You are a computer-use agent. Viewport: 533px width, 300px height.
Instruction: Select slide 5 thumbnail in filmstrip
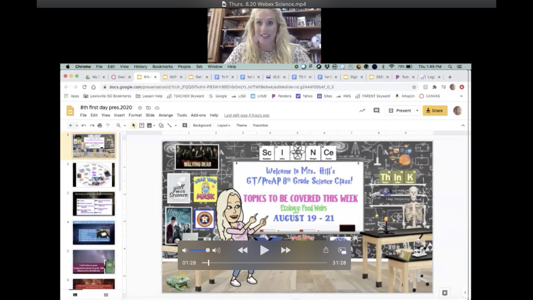(x=94, y=262)
